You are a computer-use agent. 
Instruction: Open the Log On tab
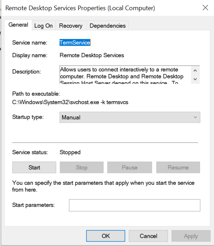click(x=44, y=26)
